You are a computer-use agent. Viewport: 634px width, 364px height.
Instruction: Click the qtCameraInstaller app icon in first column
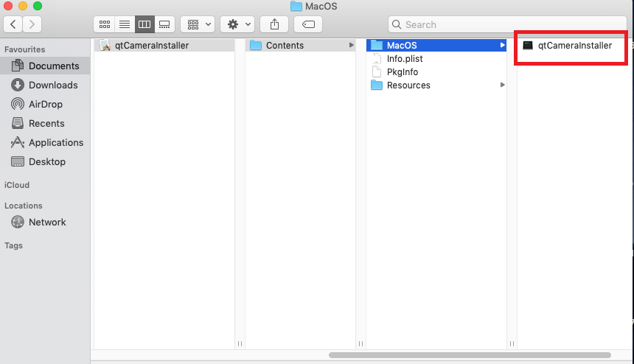(x=105, y=45)
